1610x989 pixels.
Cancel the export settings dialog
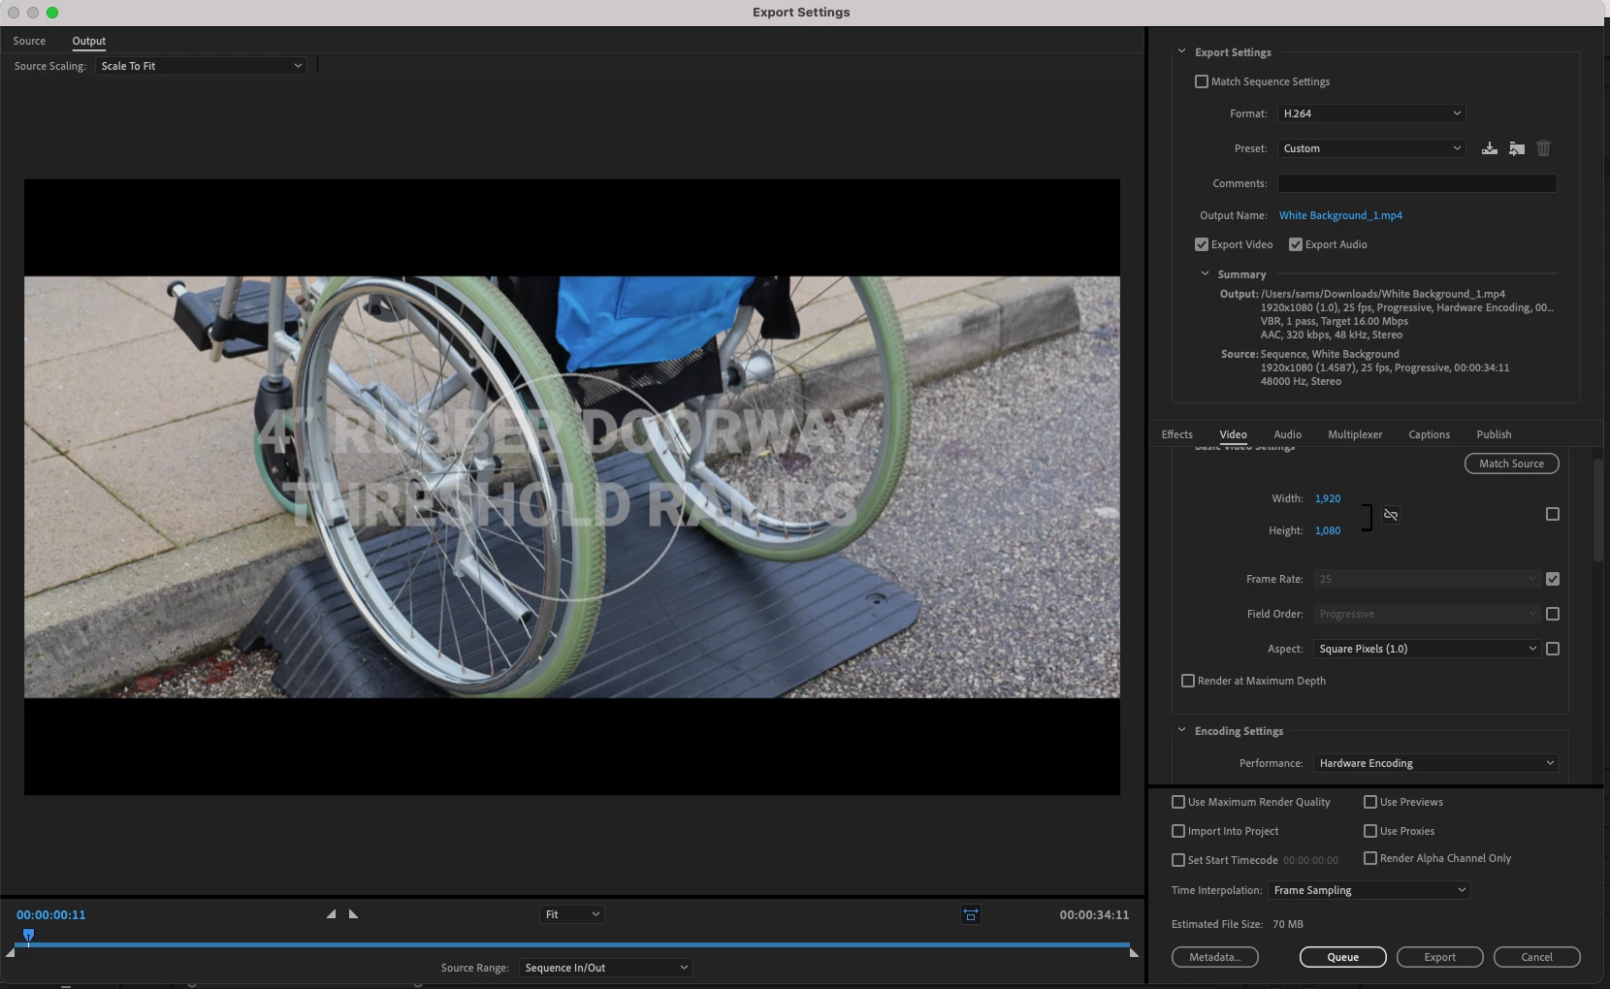pyautogui.click(x=1537, y=957)
